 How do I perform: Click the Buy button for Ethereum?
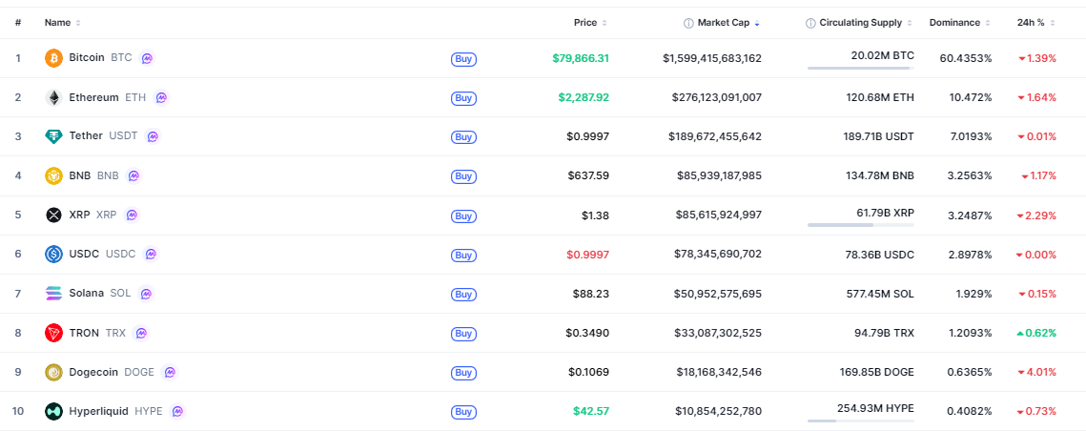click(463, 98)
